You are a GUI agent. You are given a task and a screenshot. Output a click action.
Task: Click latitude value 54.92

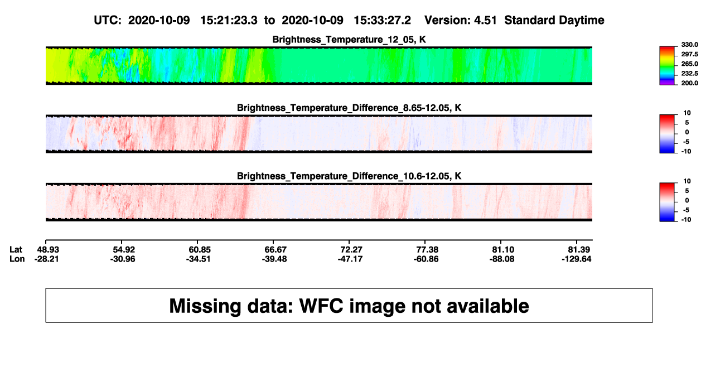(x=124, y=249)
